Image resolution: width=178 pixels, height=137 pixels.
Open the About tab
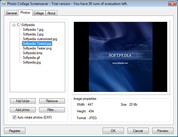pyautogui.click(x=51, y=13)
